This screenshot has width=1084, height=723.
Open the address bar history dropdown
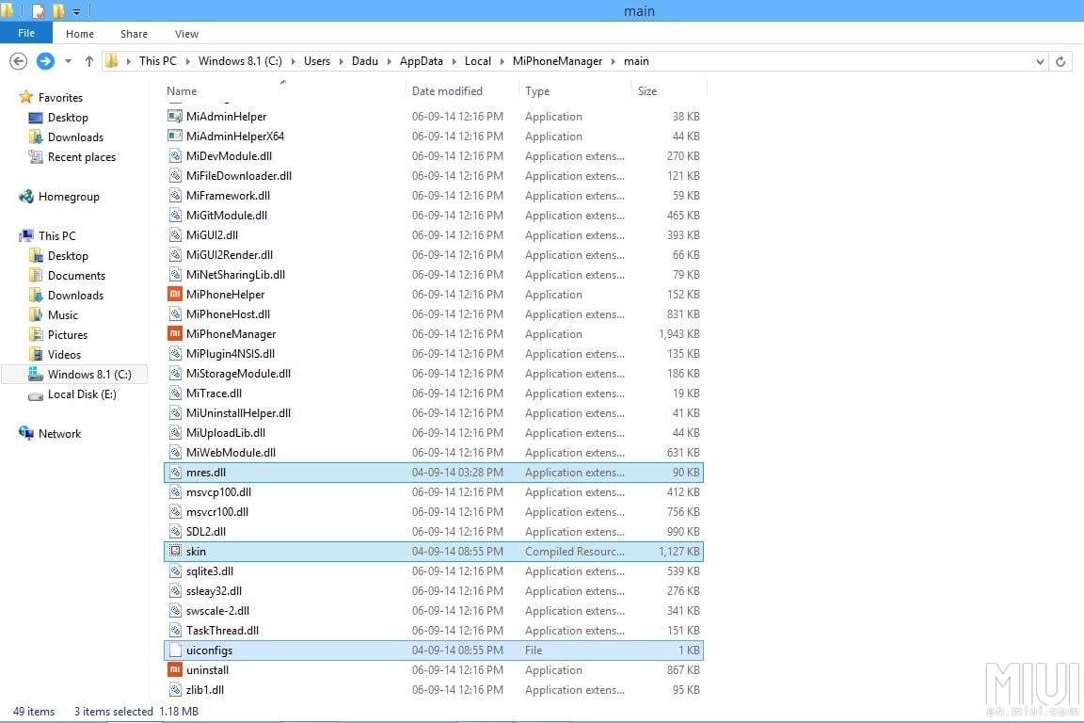1040,61
